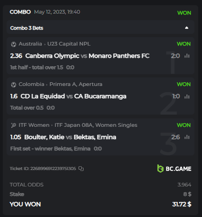
Task: Click the soccer ball icon beside Colombia
Action: [x=14, y=85]
